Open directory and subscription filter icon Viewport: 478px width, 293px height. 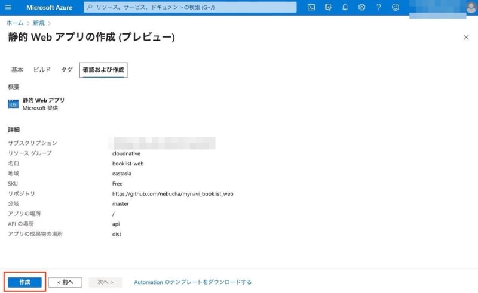328,7
